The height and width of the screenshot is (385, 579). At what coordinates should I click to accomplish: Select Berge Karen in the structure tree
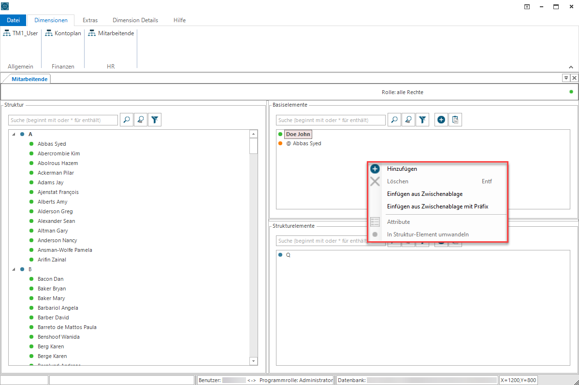52,356
